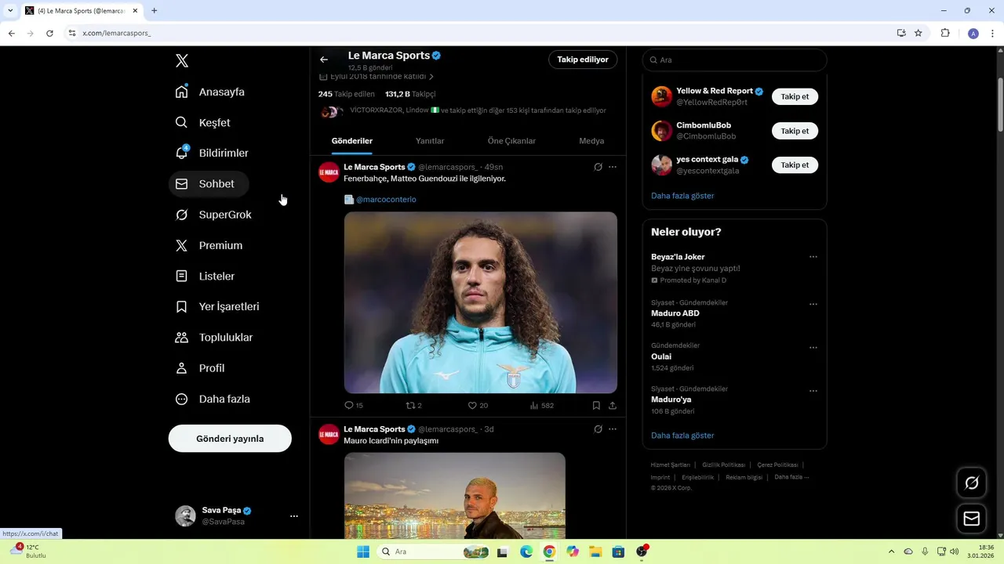Open the floating Grok button
The image size is (1004, 564).
tap(972, 483)
